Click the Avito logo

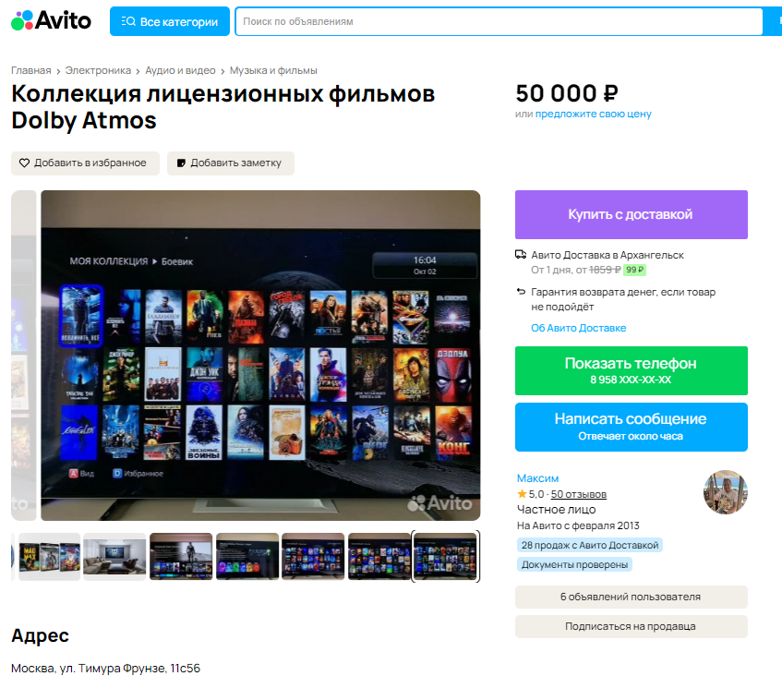point(51,20)
